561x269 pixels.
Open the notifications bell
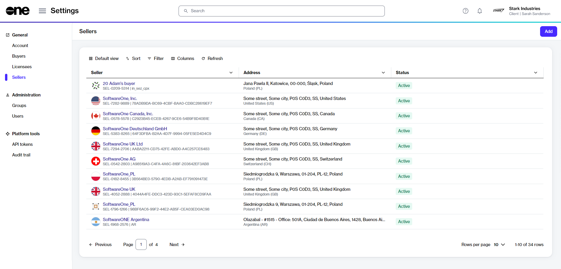480,11
